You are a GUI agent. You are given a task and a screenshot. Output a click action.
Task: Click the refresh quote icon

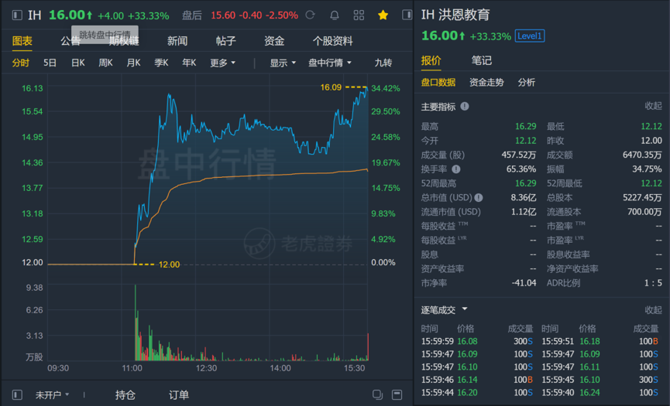[311, 15]
